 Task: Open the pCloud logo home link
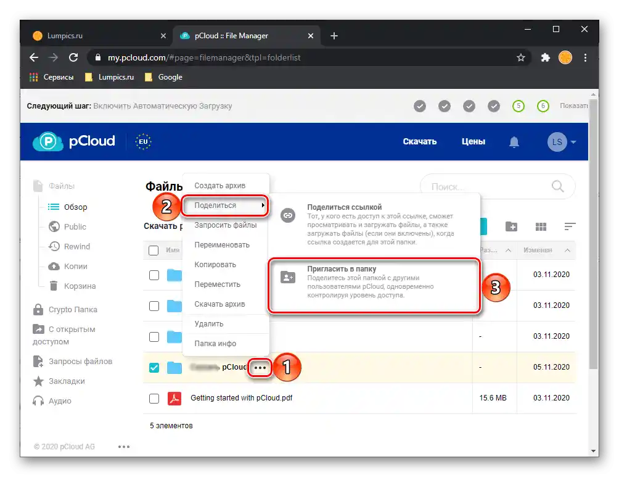coord(74,141)
